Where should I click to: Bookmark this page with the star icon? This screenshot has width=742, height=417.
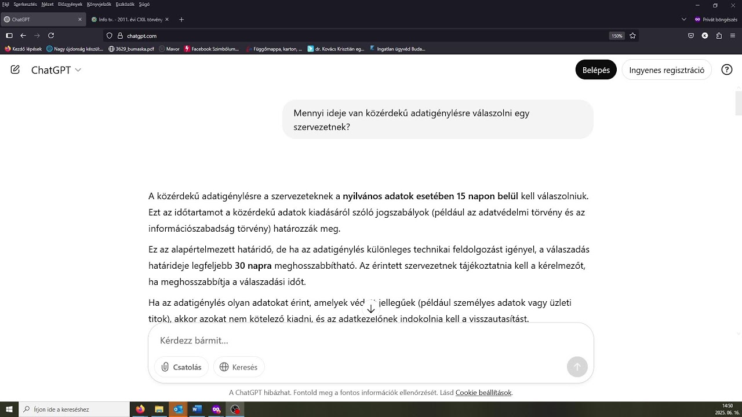pos(632,35)
